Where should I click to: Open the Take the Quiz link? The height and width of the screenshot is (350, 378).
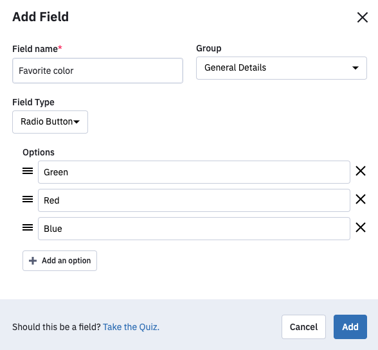pyautogui.click(x=131, y=327)
